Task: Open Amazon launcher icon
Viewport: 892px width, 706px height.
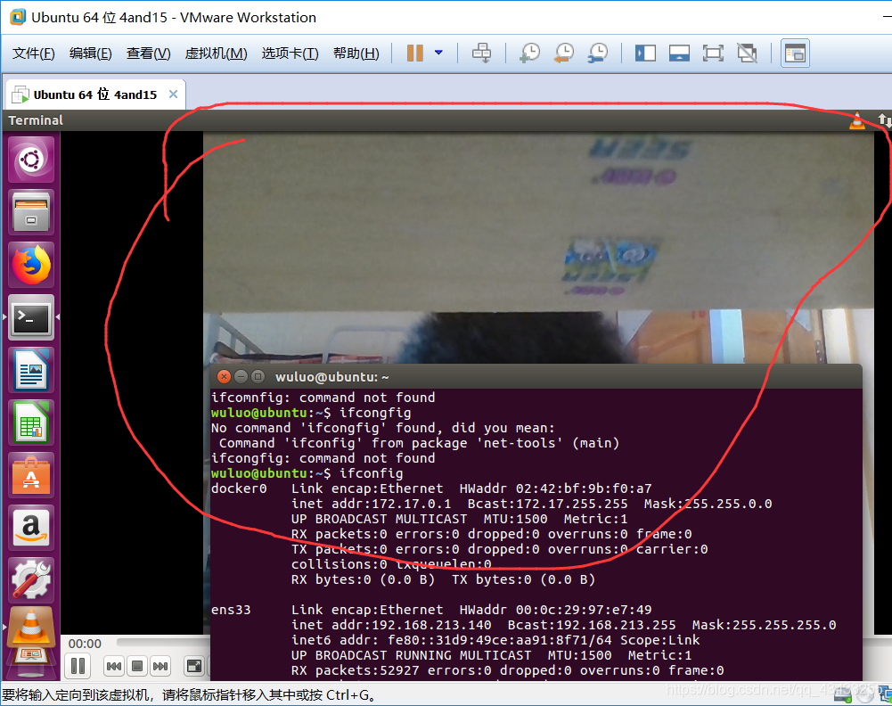Action: (30, 528)
